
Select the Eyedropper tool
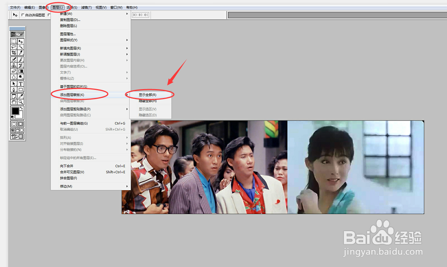tap(21, 97)
